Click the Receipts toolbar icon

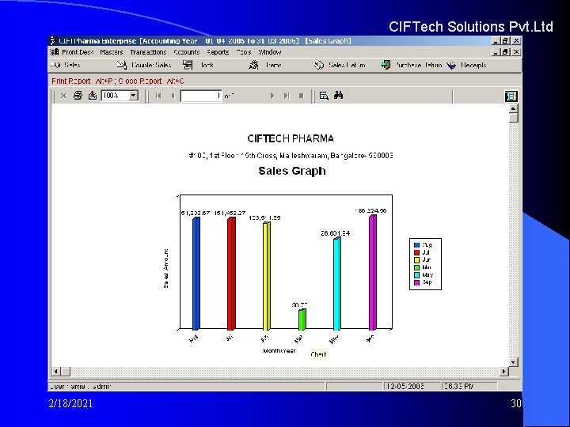click(451, 66)
